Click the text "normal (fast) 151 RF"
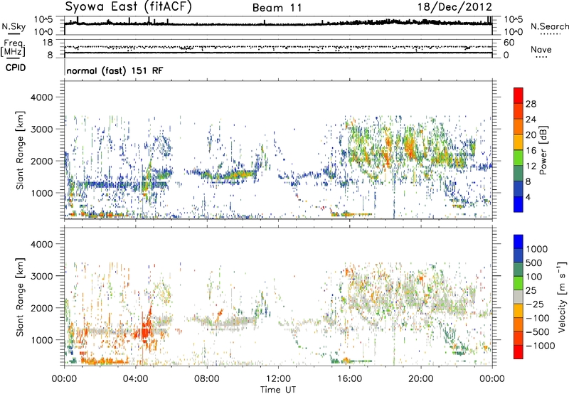Image resolution: width=569 pixels, height=394 pixels. coord(115,70)
